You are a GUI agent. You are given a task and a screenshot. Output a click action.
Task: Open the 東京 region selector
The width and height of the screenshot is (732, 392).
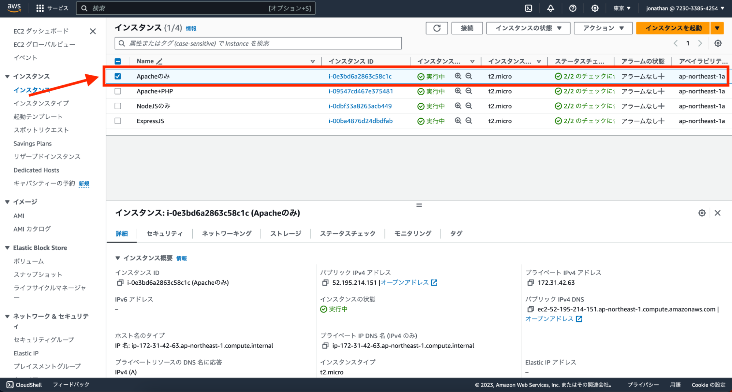coord(622,8)
